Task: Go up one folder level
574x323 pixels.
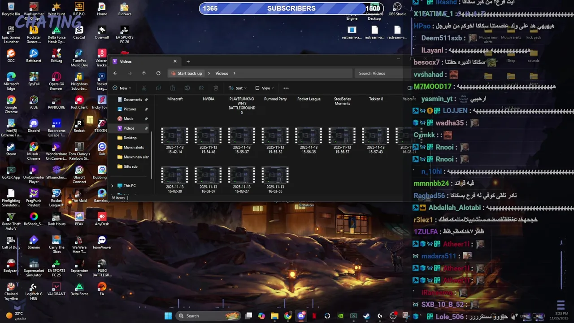Action: (144, 73)
